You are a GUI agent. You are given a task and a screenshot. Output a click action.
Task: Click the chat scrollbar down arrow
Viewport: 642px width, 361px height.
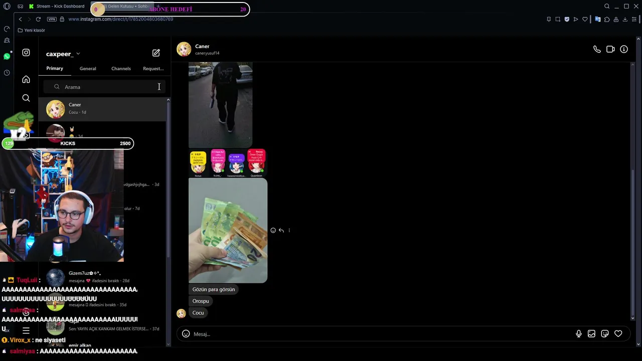coord(632,318)
